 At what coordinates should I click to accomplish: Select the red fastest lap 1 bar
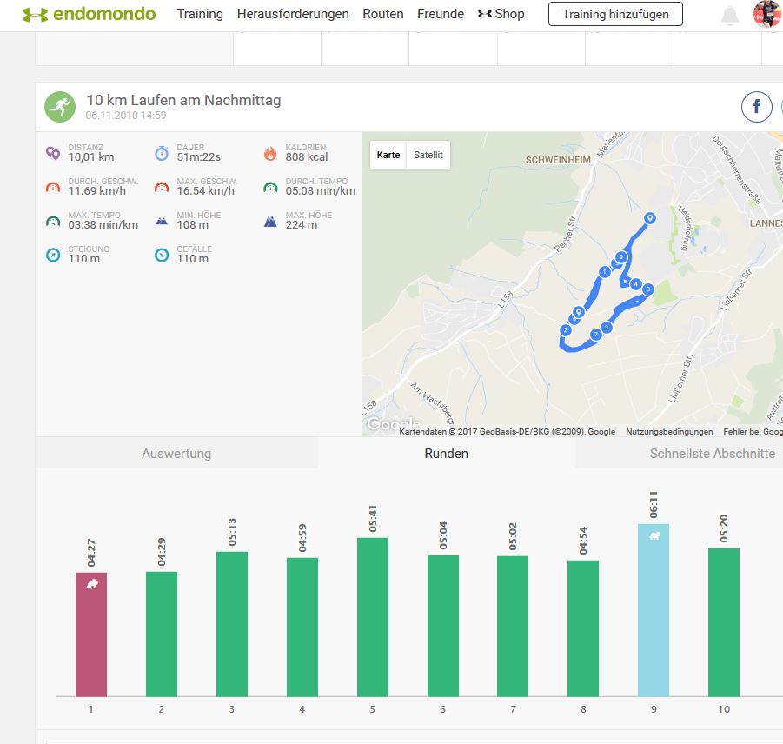click(x=91, y=634)
